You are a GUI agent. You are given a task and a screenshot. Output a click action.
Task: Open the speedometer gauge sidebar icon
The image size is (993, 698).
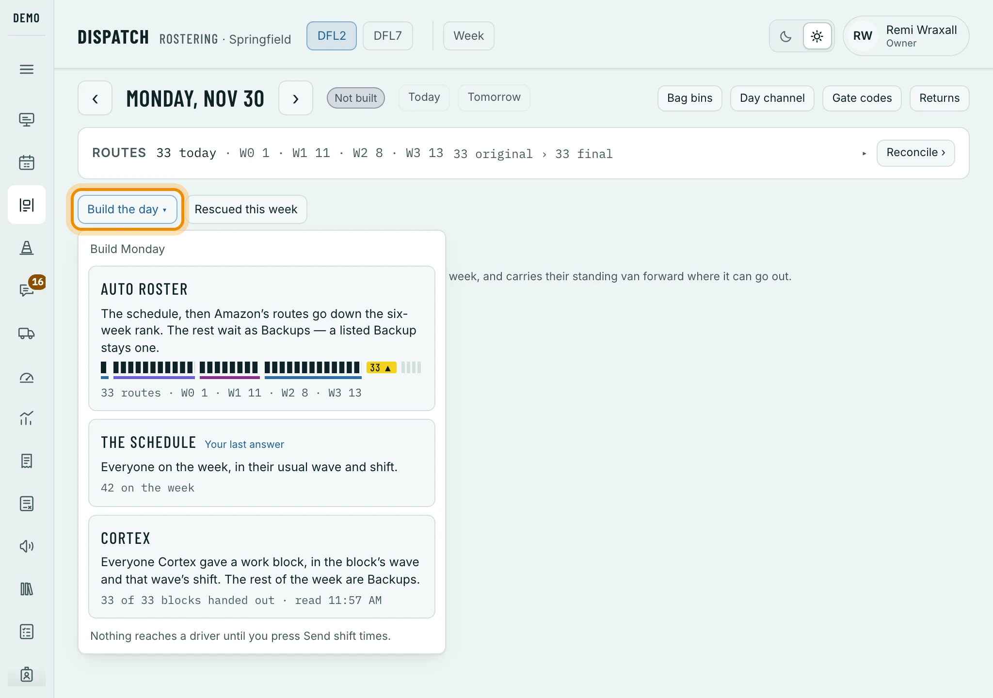[27, 377]
